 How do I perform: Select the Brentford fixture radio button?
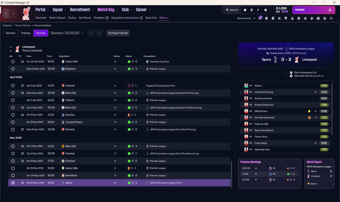point(13,175)
